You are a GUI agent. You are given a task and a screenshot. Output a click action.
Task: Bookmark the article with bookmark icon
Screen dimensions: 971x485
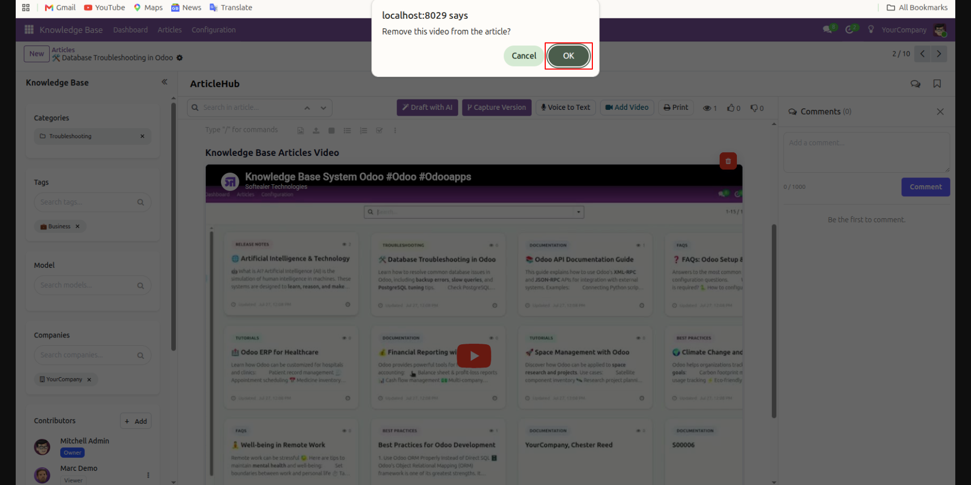coord(937,84)
